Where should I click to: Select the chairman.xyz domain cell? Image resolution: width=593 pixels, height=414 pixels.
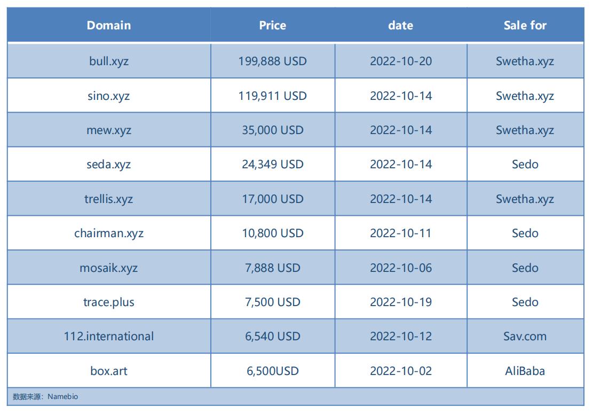coord(109,233)
